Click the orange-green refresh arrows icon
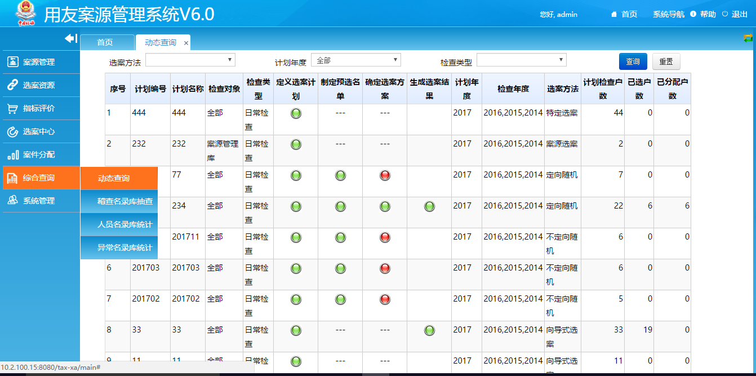The height and width of the screenshot is (376, 756). [748, 38]
